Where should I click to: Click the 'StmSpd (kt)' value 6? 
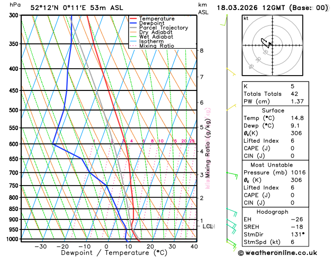[292, 242]
